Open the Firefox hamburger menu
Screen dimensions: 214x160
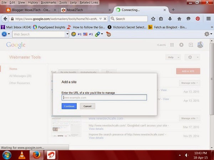pos(208,18)
